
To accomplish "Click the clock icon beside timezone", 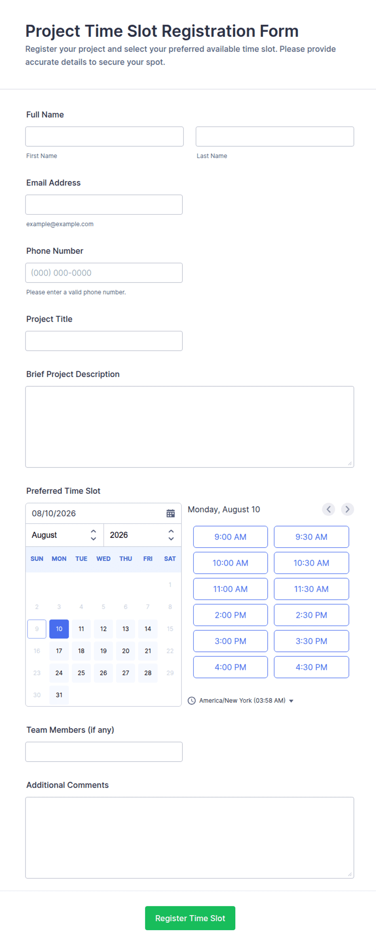I will point(192,701).
